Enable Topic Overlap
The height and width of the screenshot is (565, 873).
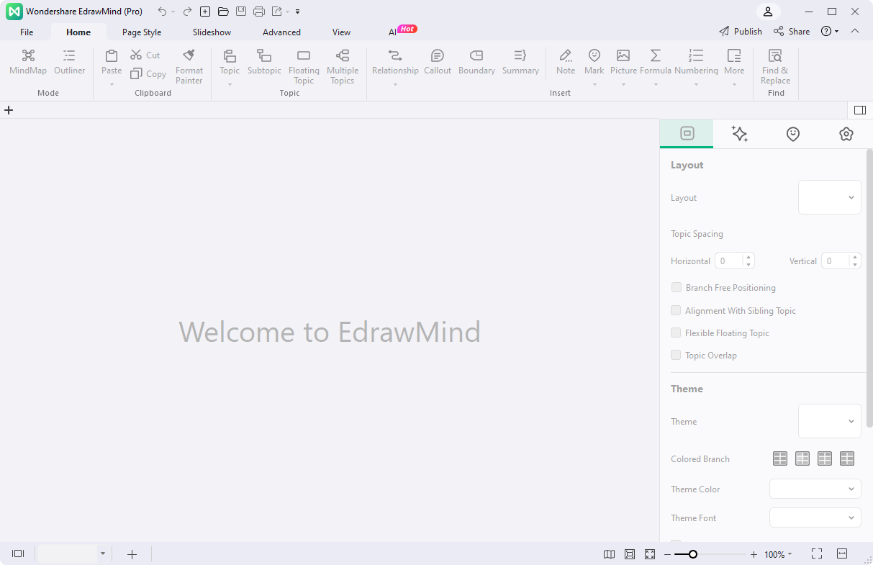pos(676,354)
